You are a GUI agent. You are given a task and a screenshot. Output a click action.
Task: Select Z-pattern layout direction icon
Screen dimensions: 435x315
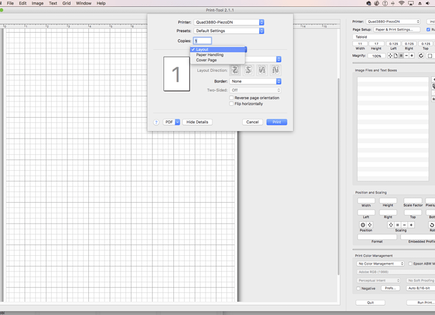(x=235, y=70)
